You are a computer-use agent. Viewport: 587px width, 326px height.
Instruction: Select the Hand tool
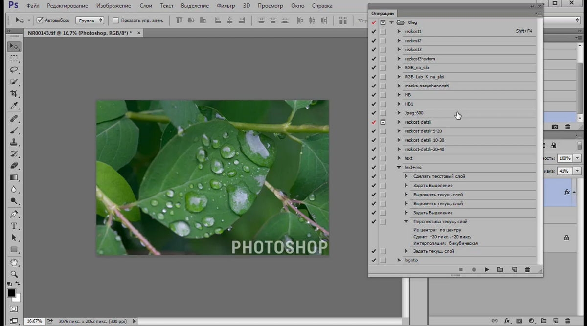[14, 262]
